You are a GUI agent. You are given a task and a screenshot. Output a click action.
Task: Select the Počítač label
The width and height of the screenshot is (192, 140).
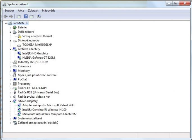(22, 79)
